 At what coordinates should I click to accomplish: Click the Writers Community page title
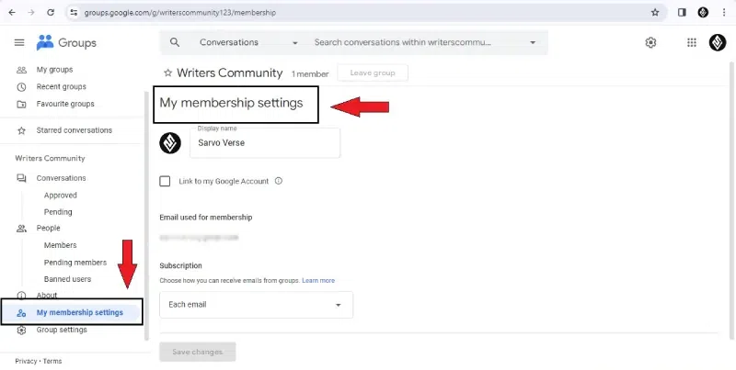(229, 73)
